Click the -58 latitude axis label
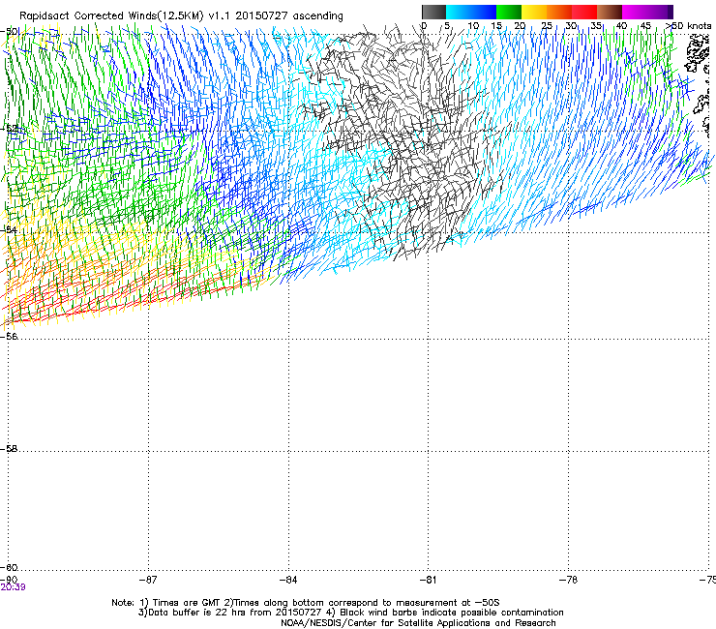716x629 pixels. 9,449
